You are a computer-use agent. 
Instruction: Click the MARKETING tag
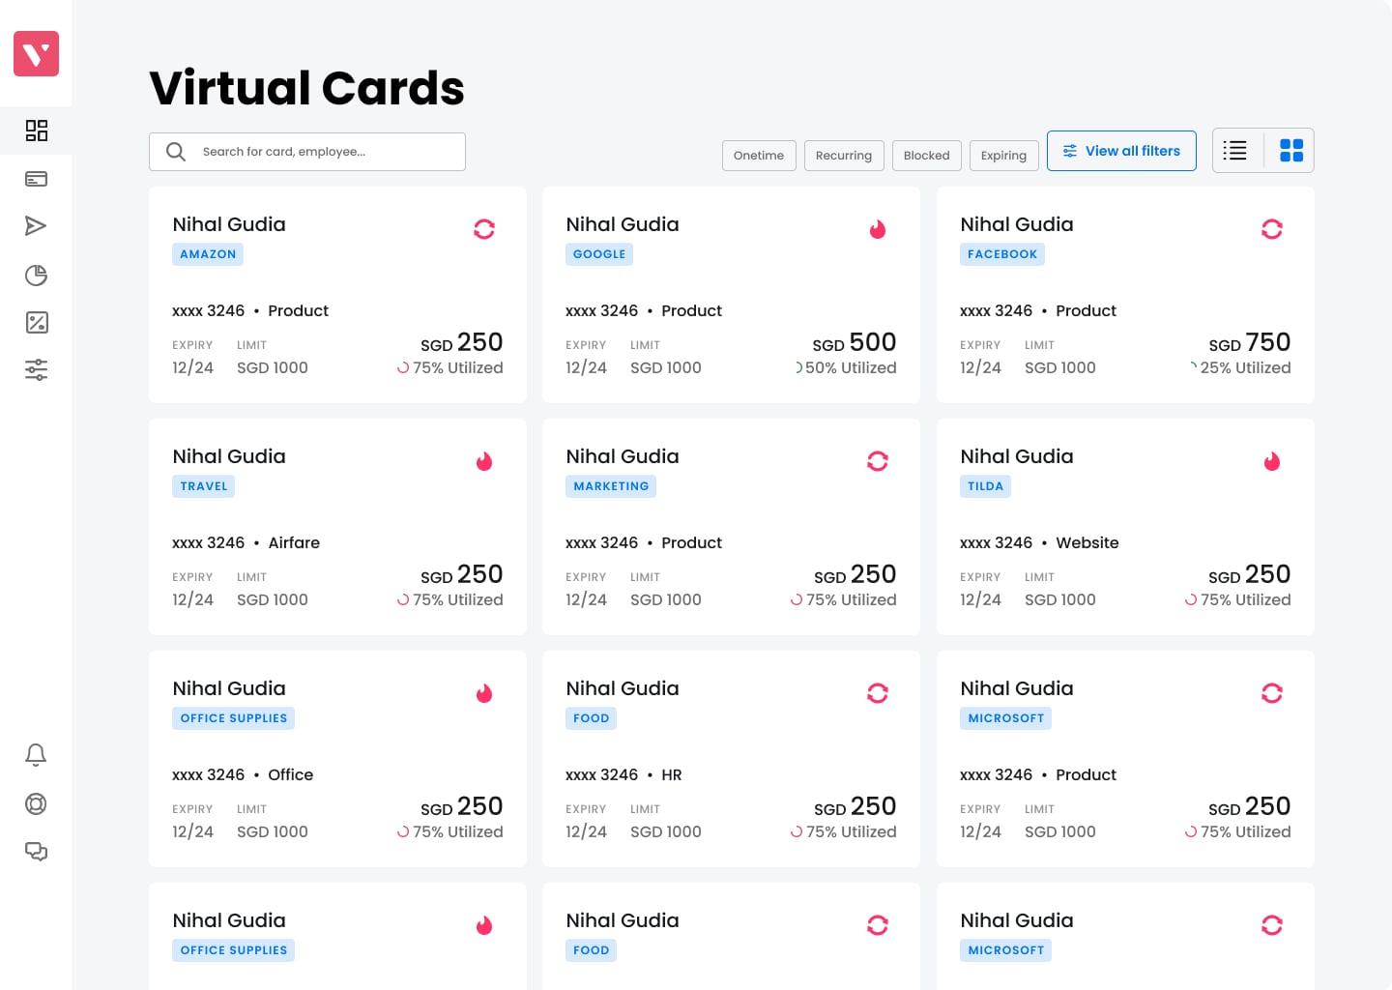pos(611,486)
